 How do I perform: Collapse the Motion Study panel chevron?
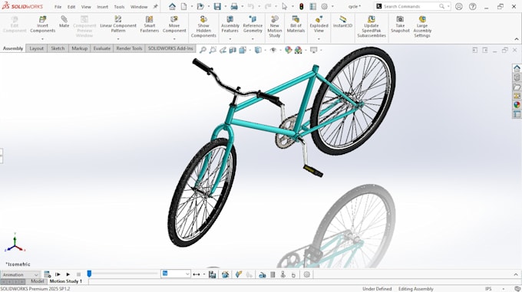click(516, 274)
